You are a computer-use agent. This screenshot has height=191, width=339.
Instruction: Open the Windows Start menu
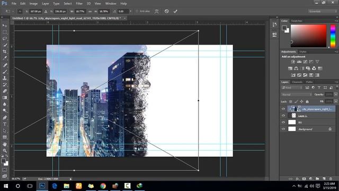[x=6, y=186]
